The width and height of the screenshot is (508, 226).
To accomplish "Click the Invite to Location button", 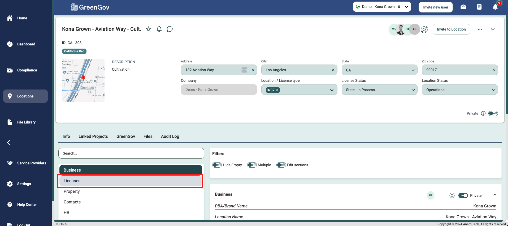I will tap(451, 29).
